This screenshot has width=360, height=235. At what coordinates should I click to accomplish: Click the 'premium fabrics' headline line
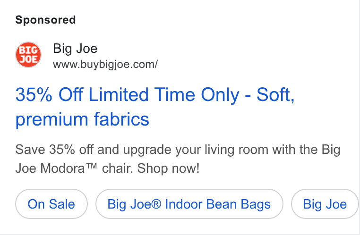coord(82,119)
